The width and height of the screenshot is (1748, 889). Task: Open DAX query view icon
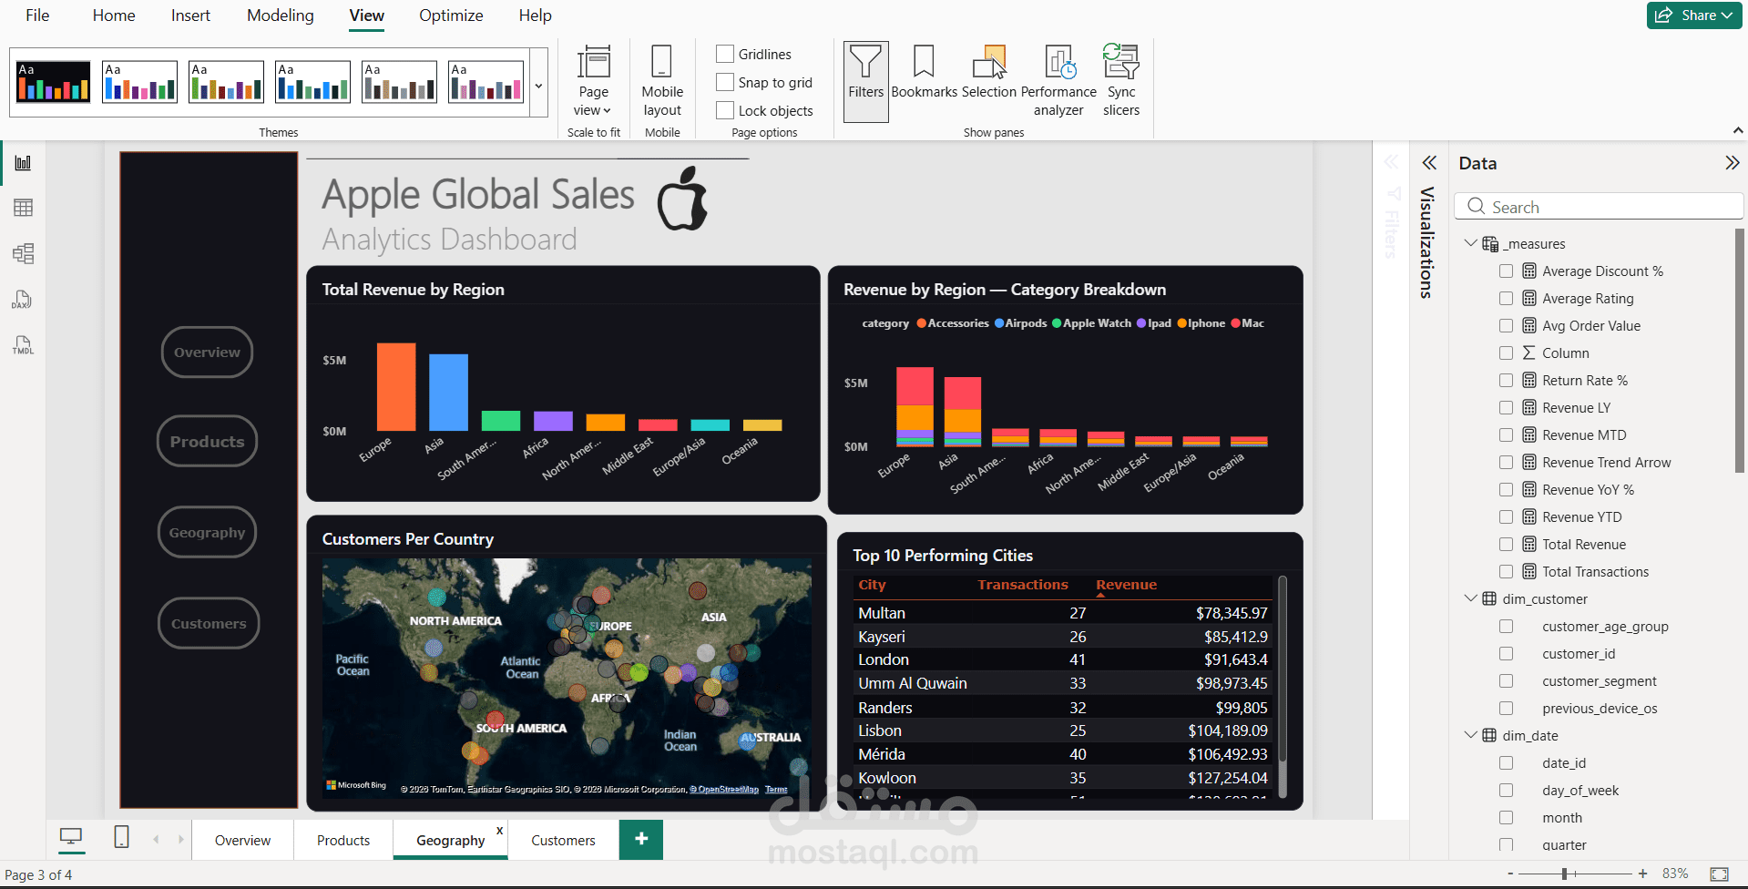click(x=23, y=300)
